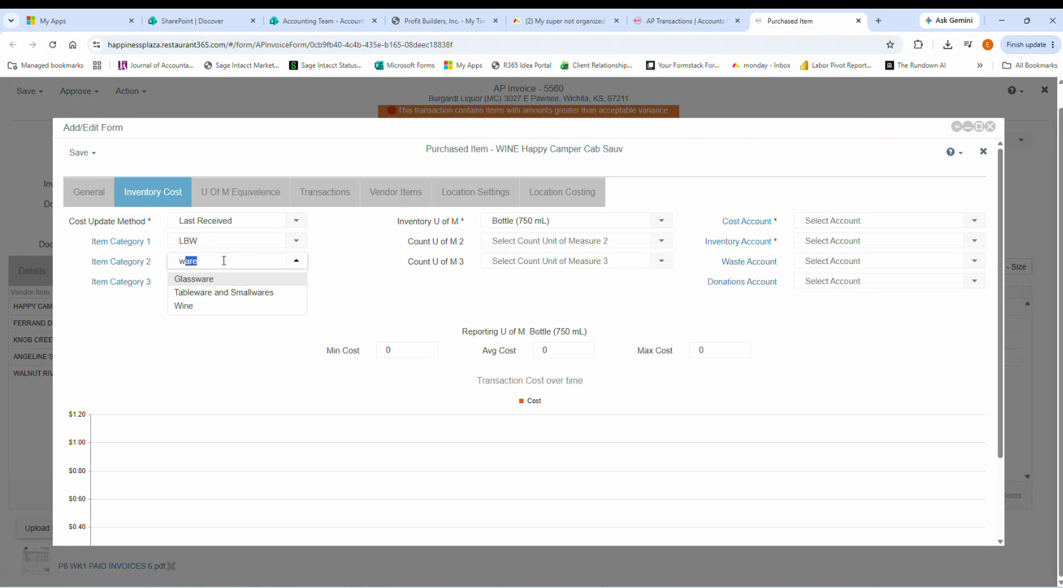The height and width of the screenshot is (588, 1063).
Task: Open the Approve menu
Action: pyautogui.click(x=79, y=91)
